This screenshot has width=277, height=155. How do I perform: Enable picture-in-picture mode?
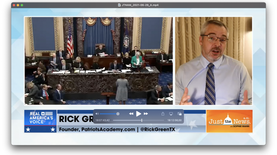[179, 114]
